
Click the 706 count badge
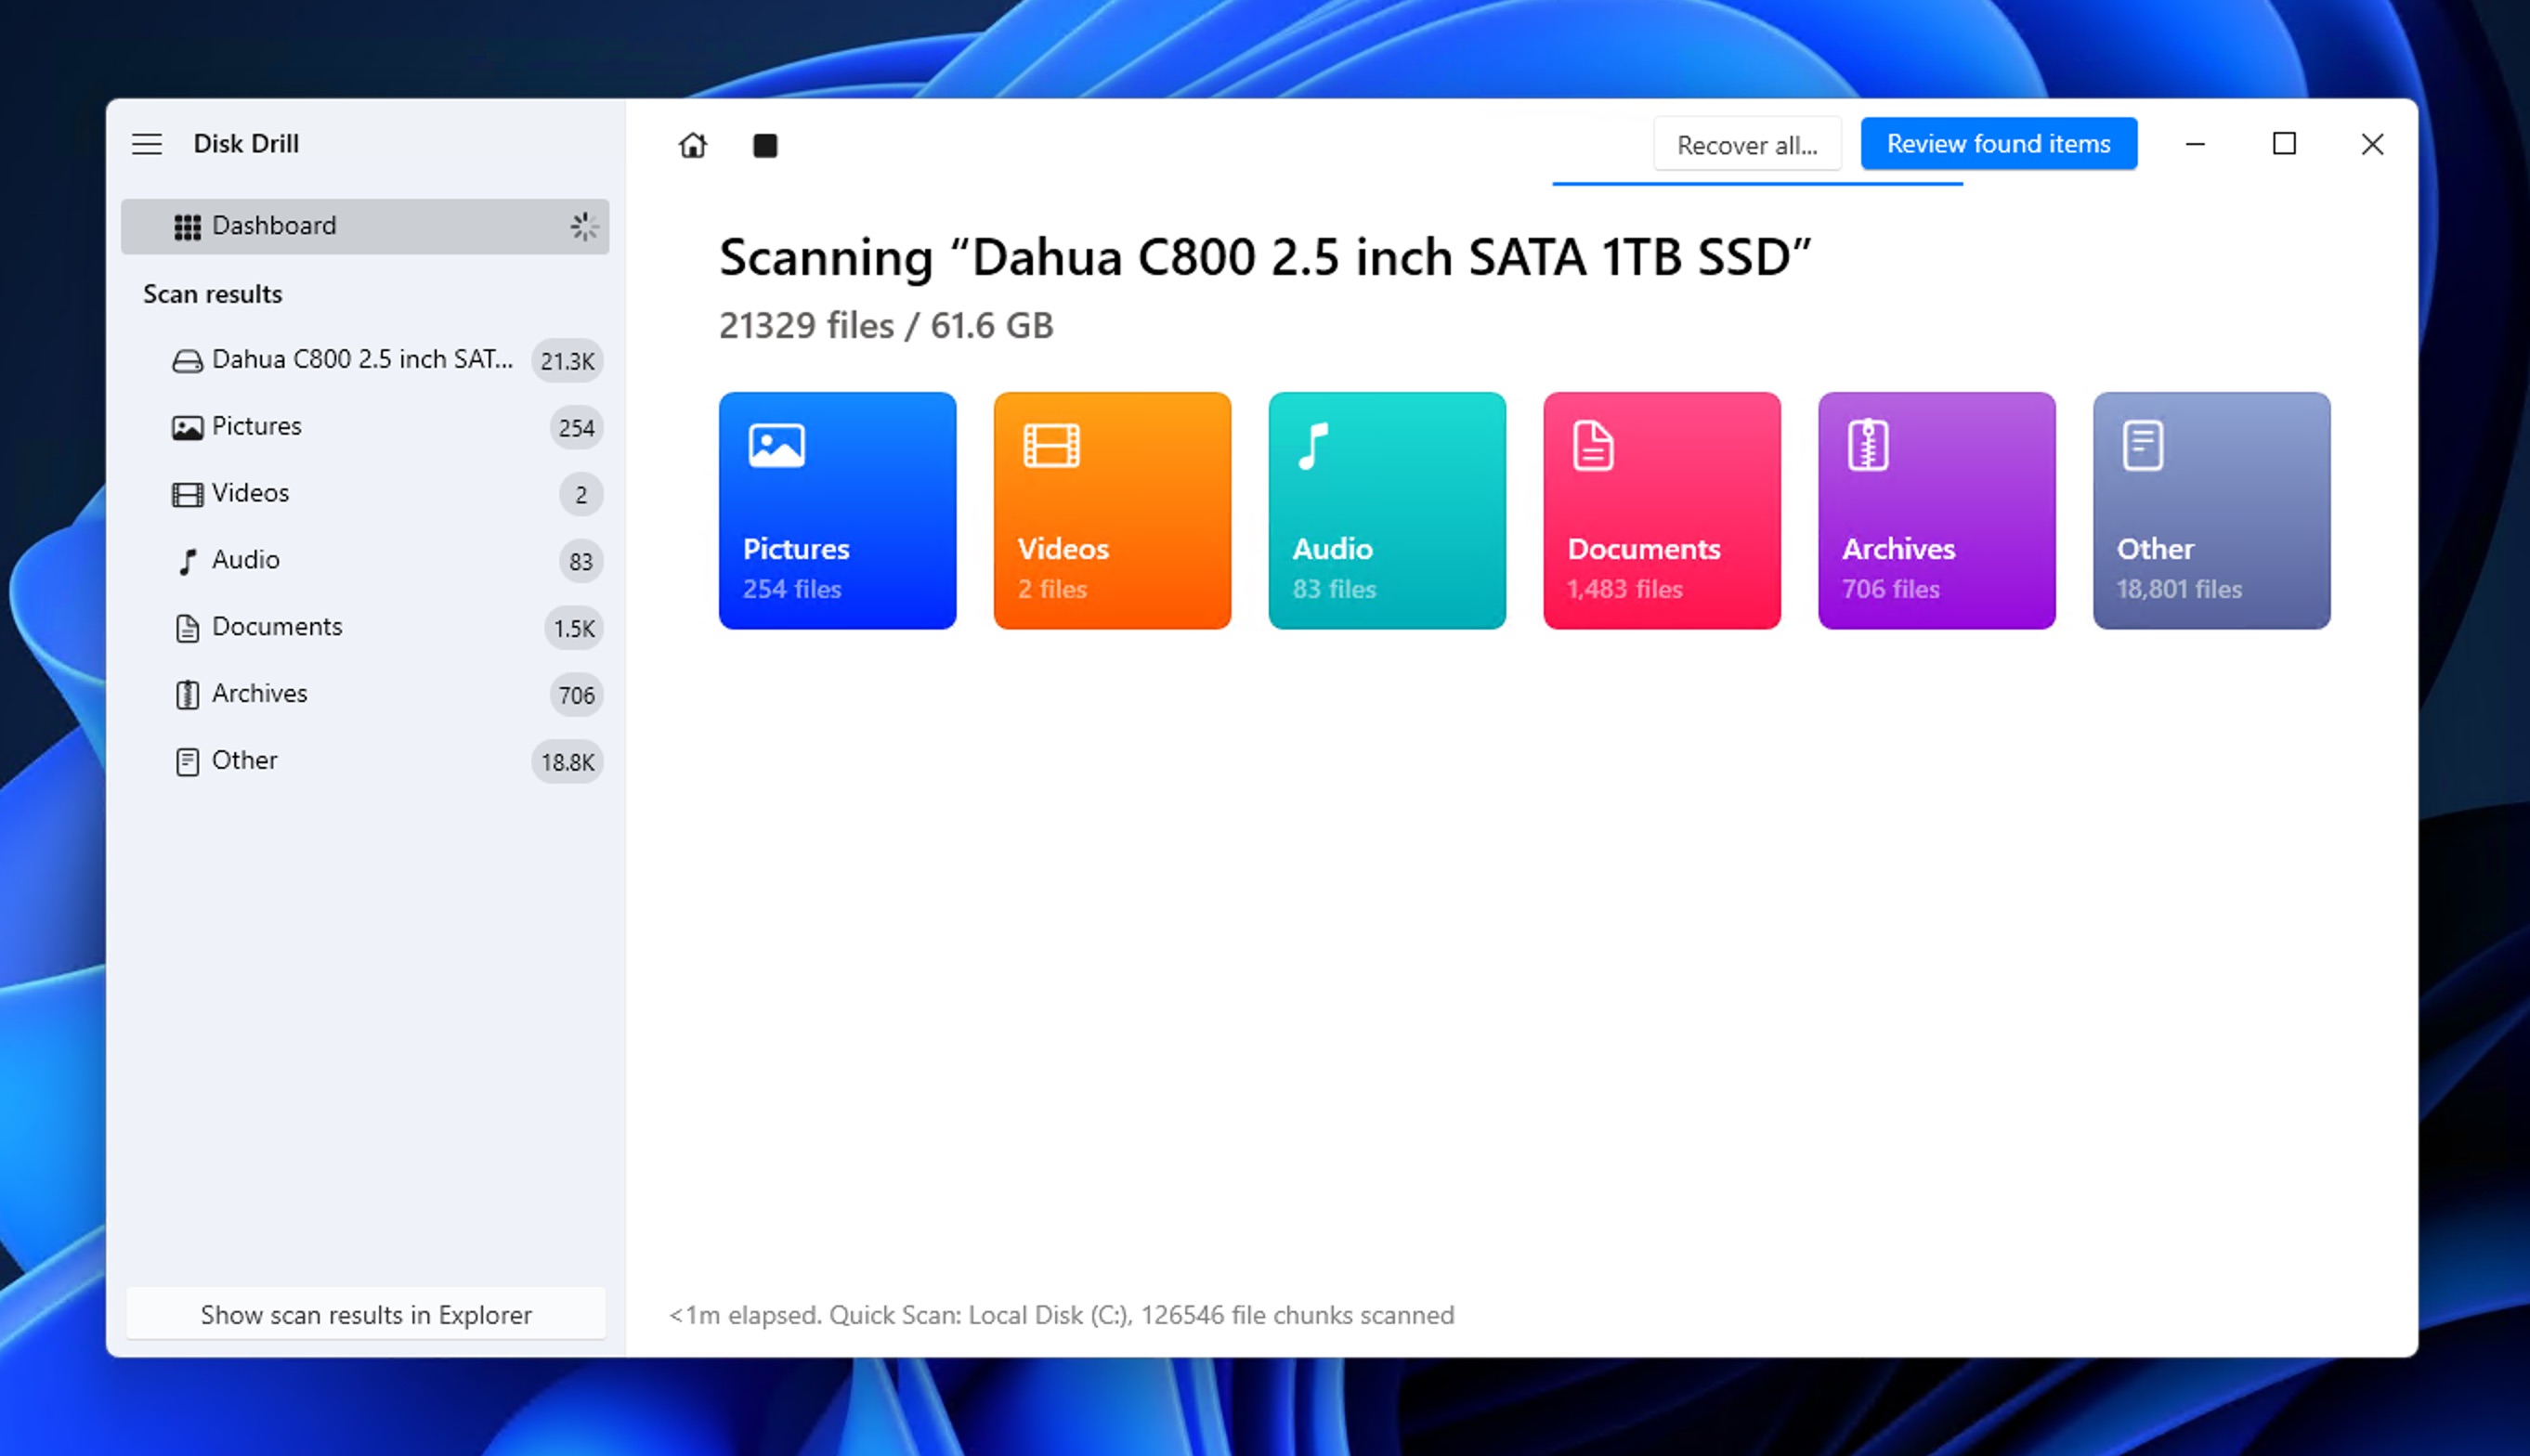pyautogui.click(x=576, y=696)
